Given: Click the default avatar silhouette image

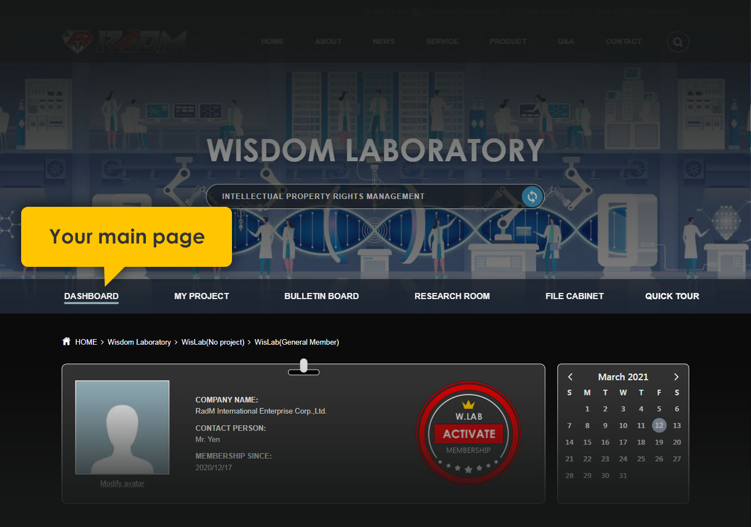Looking at the screenshot, I should [122, 427].
